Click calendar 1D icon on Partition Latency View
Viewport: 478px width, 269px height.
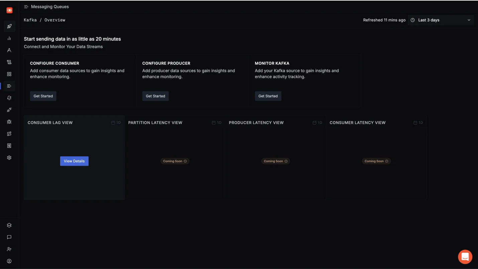coord(214,123)
